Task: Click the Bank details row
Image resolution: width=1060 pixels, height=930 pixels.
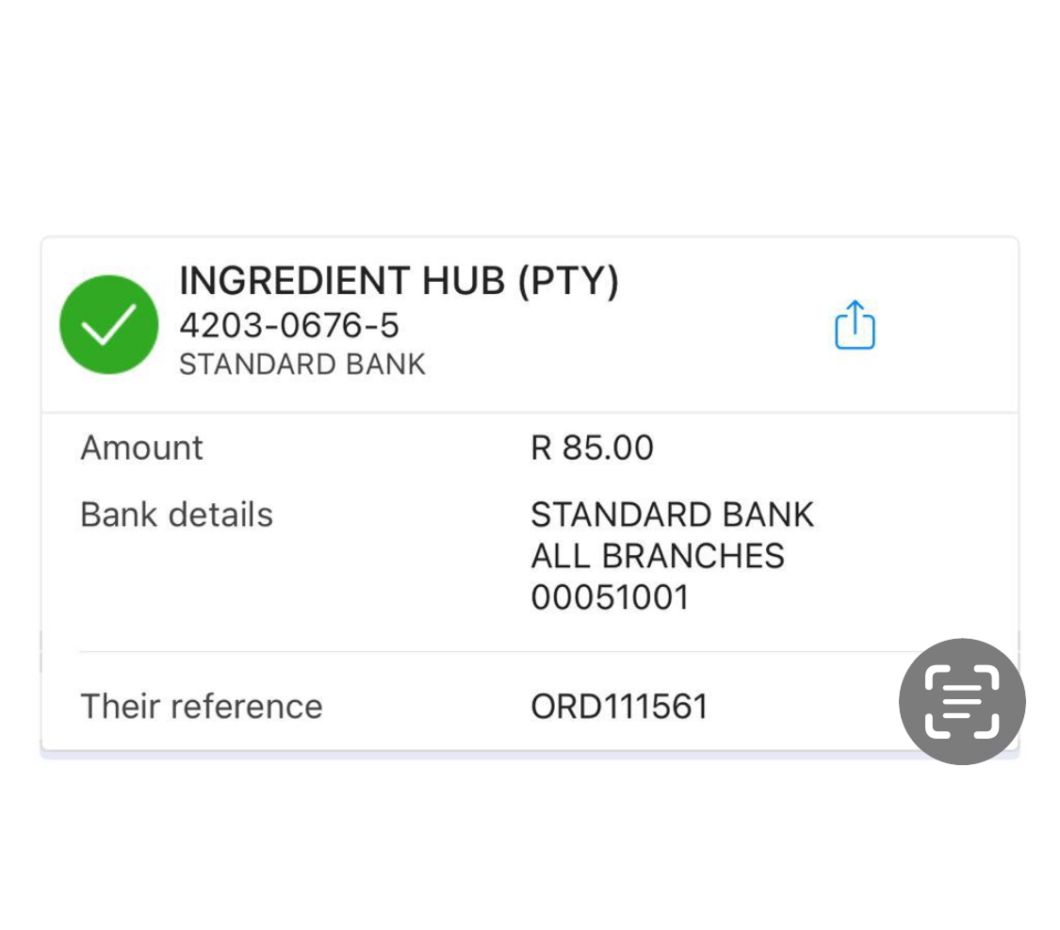Action: (x=530, y=556)
